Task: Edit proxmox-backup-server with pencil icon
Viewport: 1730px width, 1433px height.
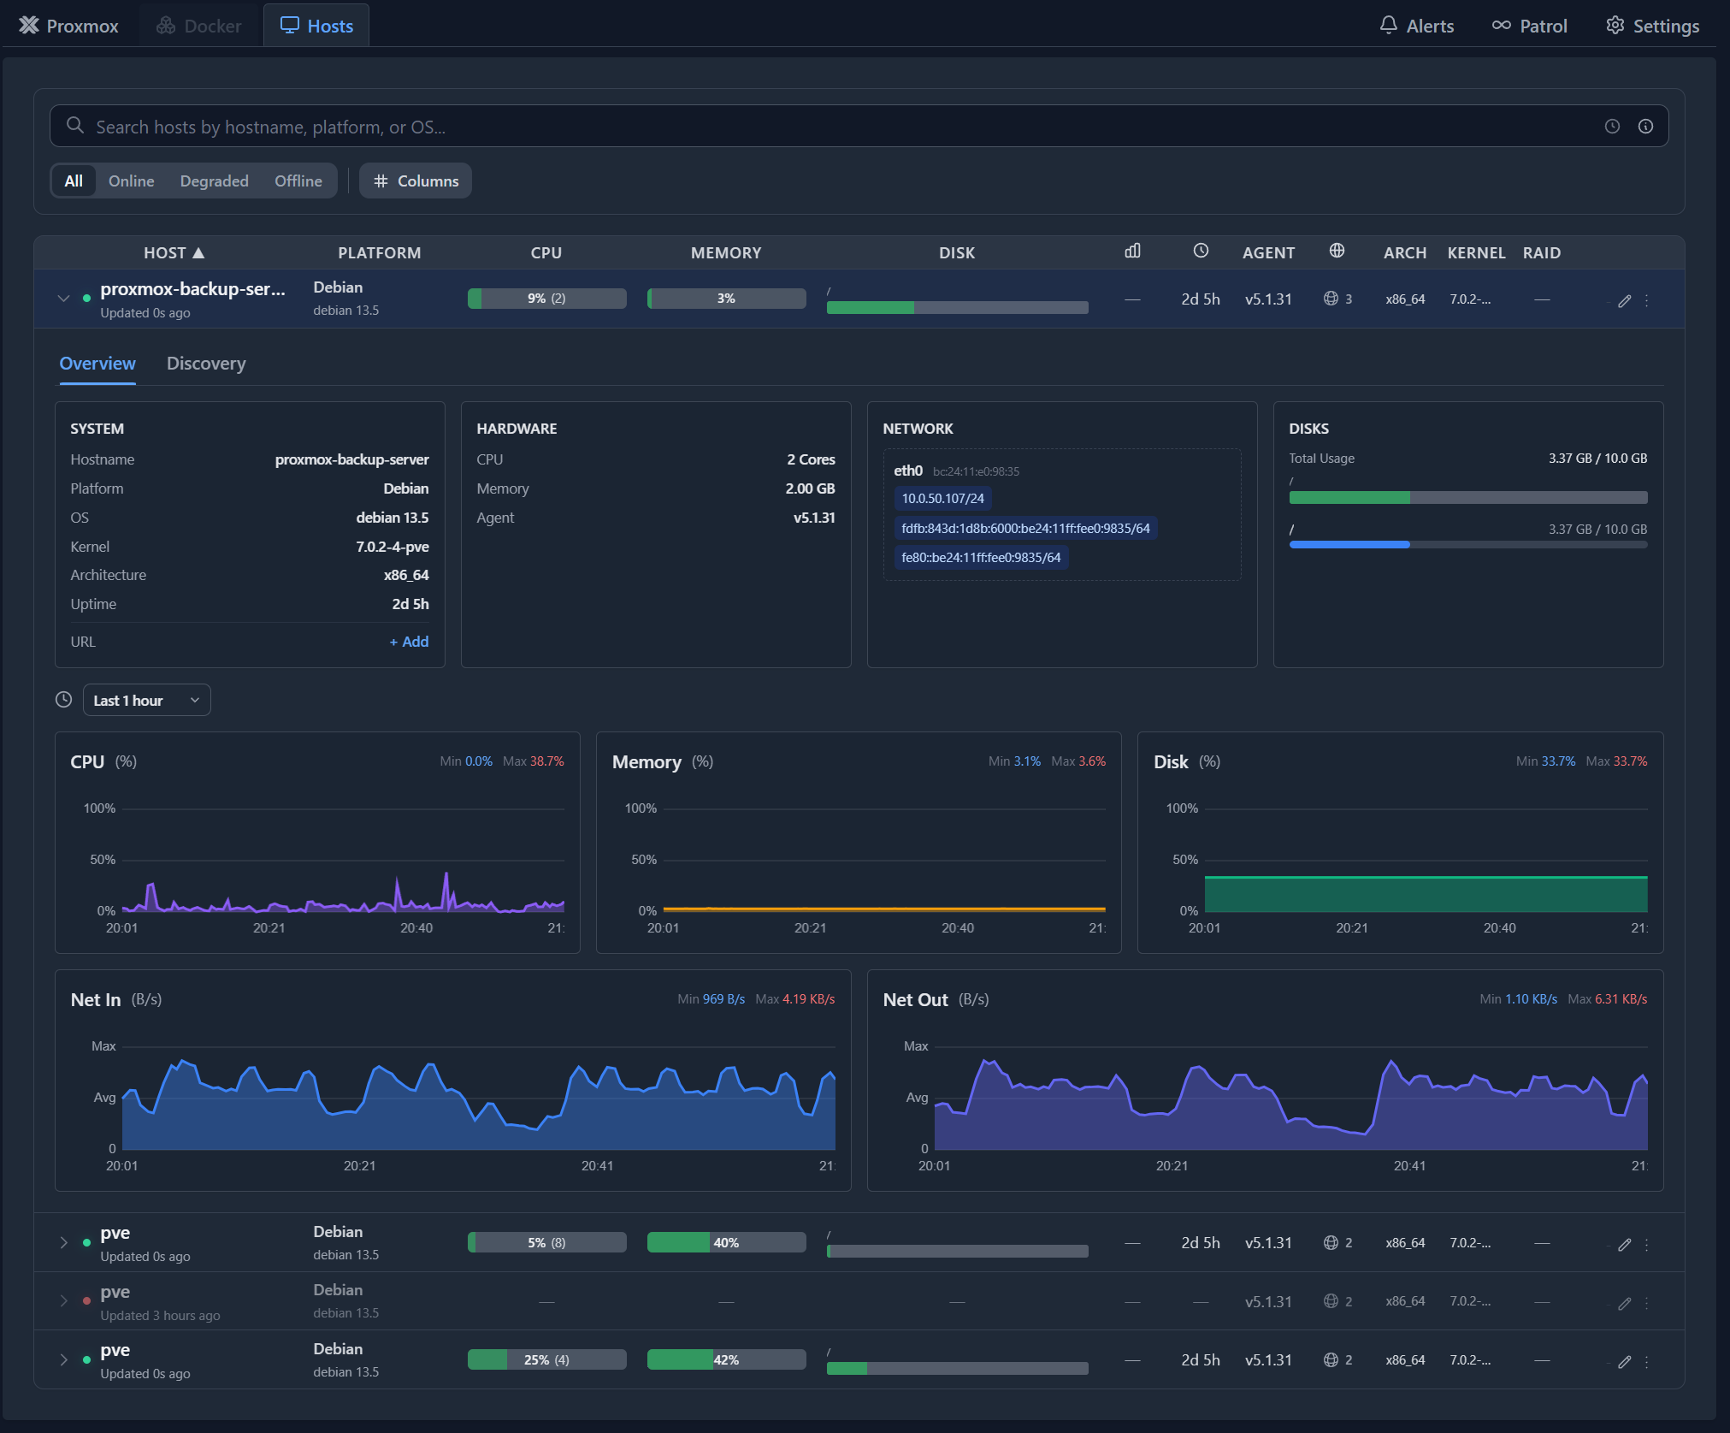Action: (x=1624, y=300)
